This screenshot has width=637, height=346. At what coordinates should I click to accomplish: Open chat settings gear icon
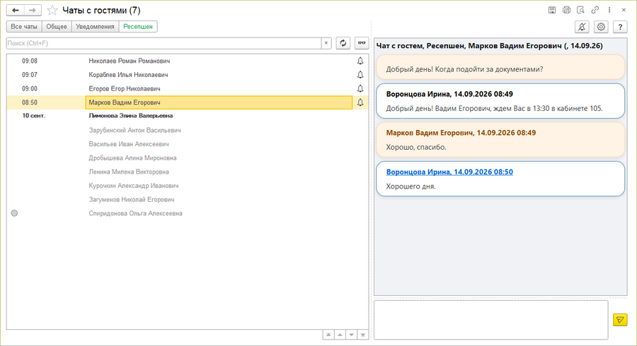(x=601, y=27)
